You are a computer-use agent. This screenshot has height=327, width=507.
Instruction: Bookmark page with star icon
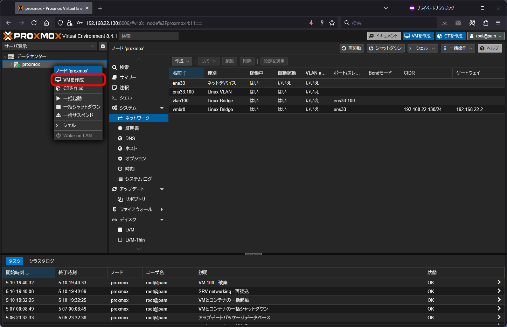(332, 23)
